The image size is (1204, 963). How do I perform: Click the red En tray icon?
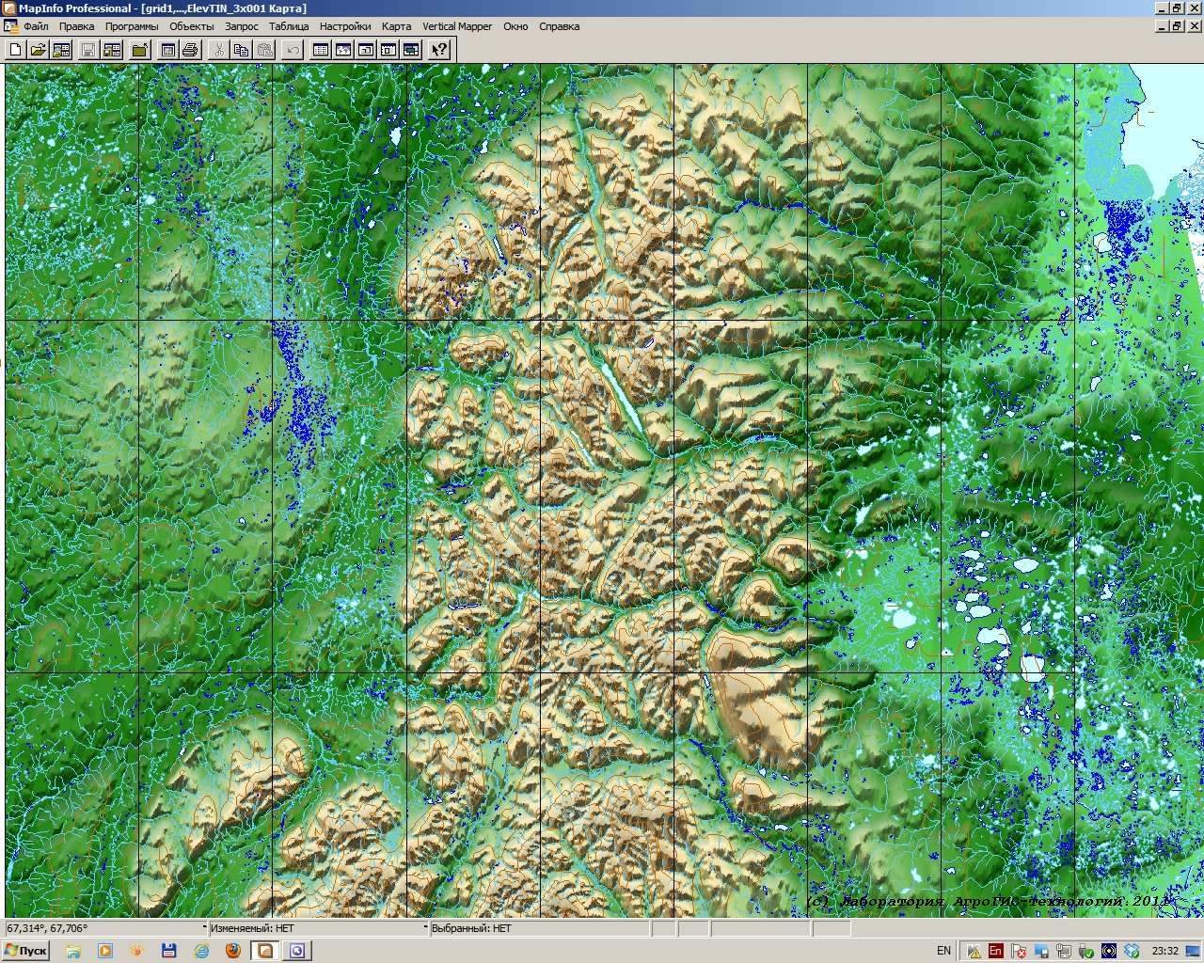(x=996, y=951)
